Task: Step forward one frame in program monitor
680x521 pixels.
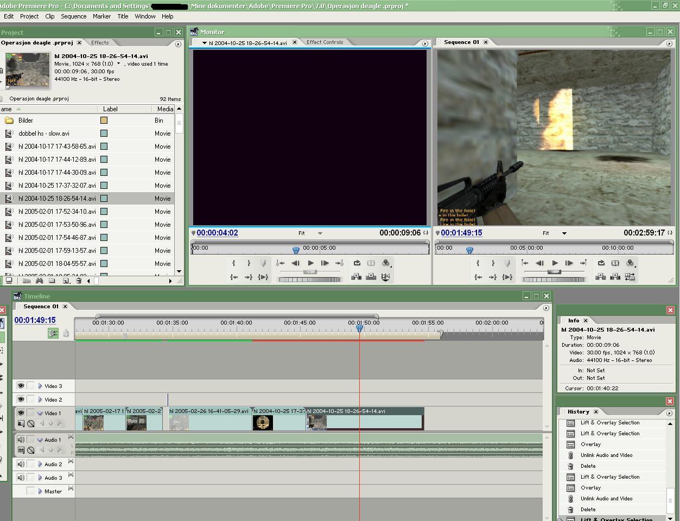Action: click(x=569, y=263)
